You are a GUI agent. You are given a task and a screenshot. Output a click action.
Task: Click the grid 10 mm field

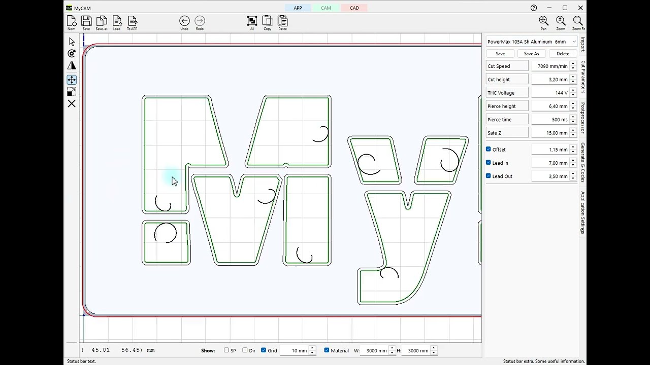click(295, 350)
